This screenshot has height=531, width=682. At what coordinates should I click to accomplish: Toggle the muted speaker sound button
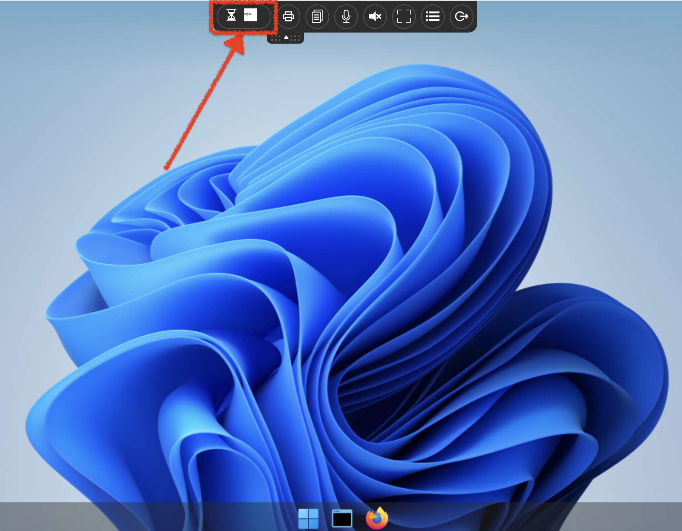[x=375, y=16]
